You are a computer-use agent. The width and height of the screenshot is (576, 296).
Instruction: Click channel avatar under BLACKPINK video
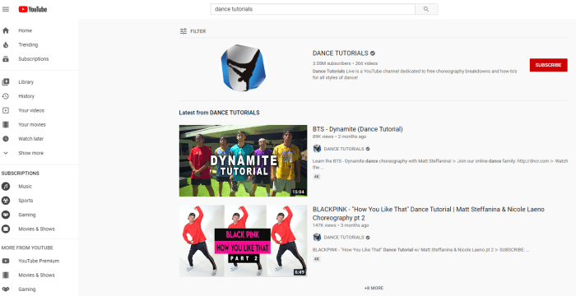coord(317,238)
